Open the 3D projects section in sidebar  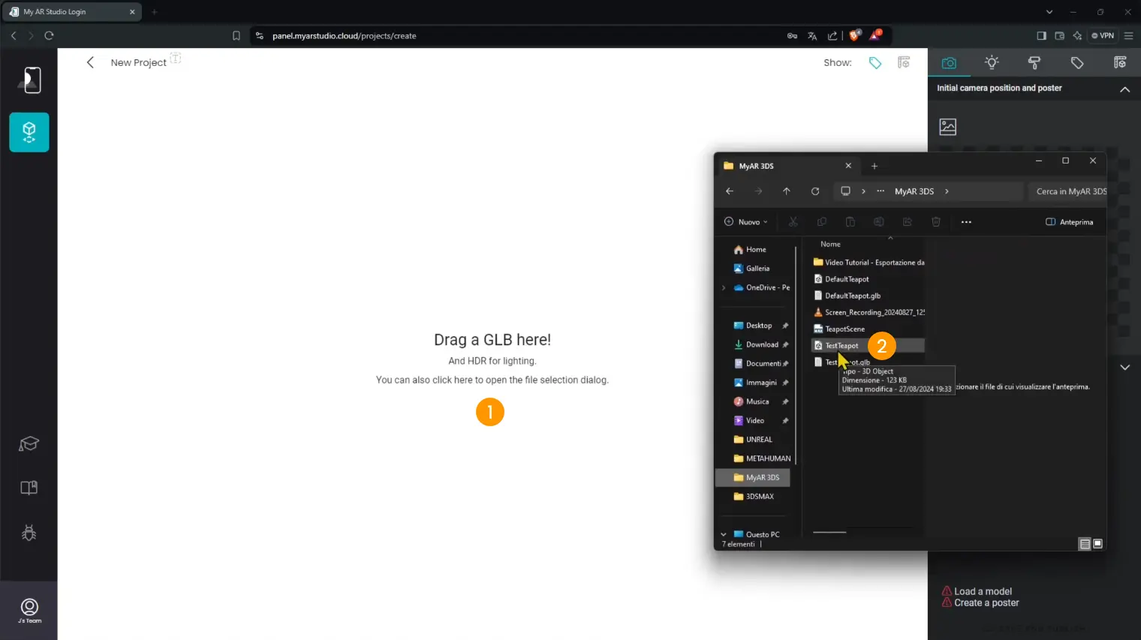pos(29,132)
